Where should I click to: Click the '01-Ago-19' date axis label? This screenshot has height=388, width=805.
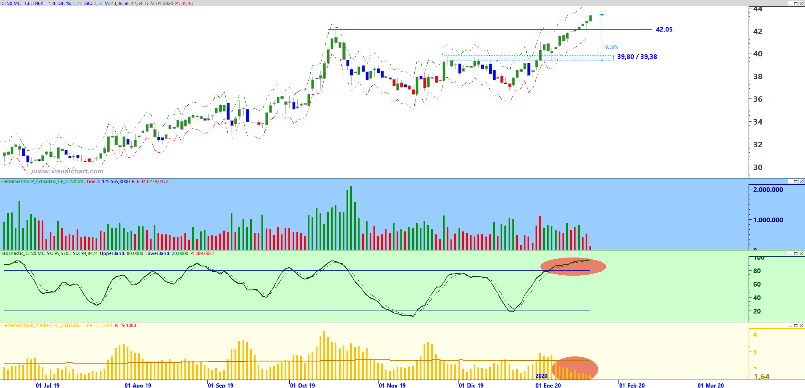coord(138,385)
